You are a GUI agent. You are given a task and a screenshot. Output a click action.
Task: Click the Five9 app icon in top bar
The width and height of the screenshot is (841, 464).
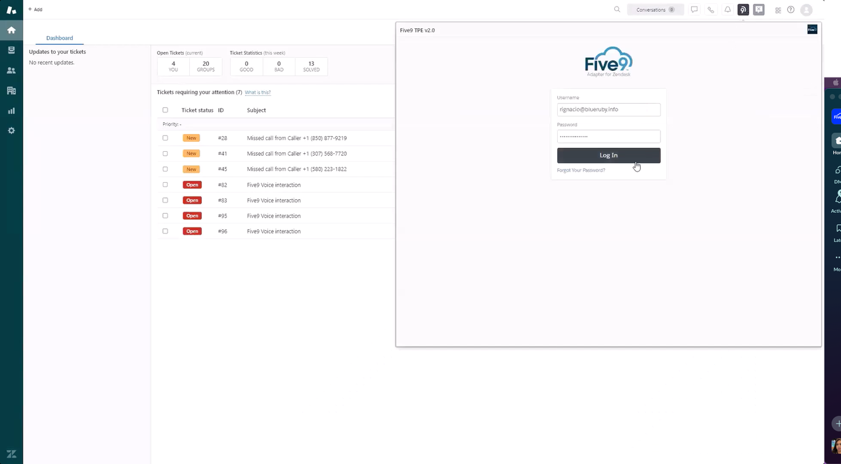pos(743,10)
